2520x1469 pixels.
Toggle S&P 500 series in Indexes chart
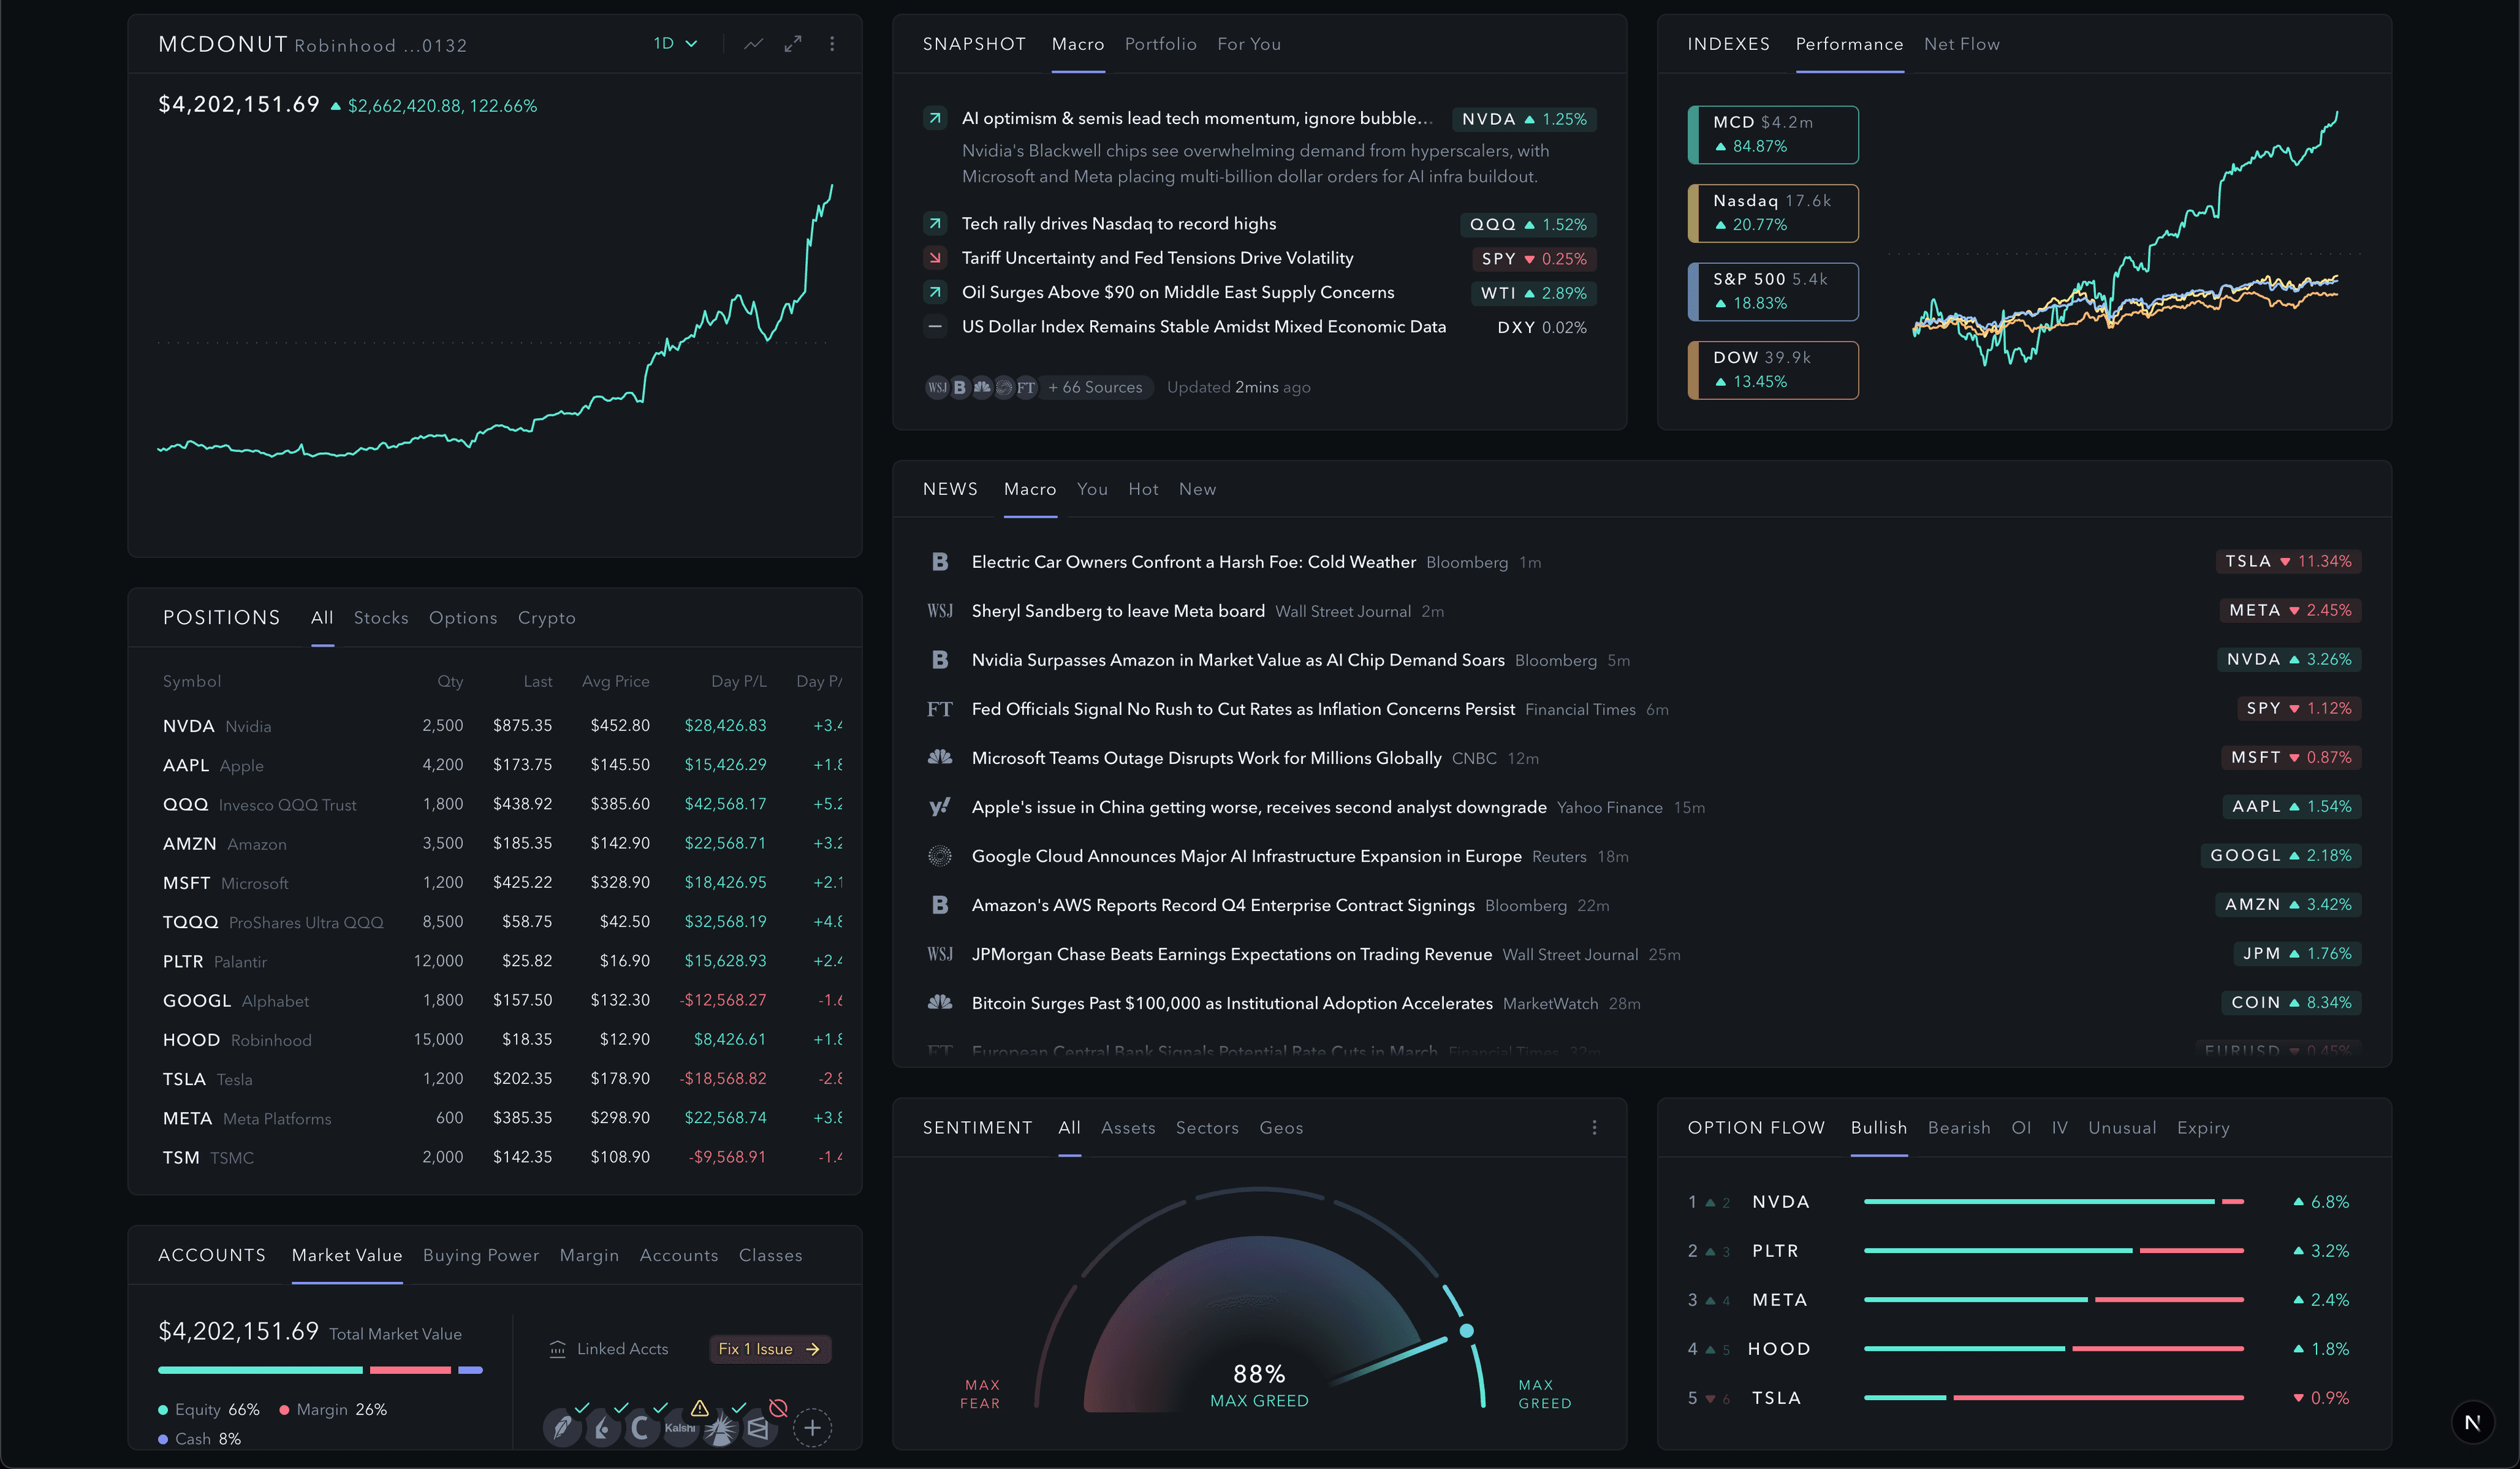1773,292
